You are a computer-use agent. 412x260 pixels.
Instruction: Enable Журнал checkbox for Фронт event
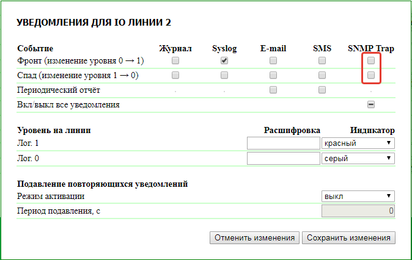coord(175,60)
